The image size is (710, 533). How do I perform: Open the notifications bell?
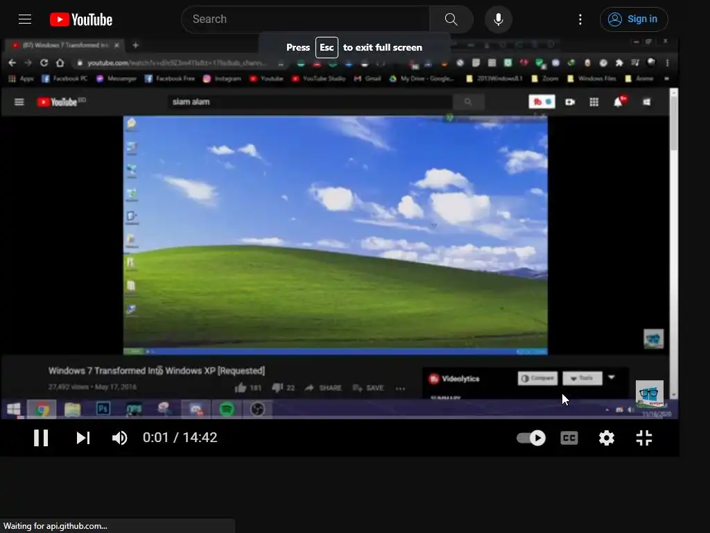(x=618, y=101)
